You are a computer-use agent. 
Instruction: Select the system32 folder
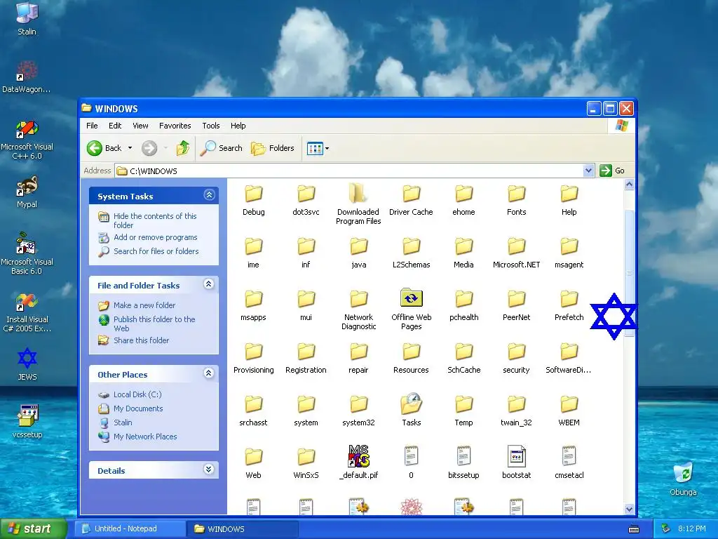pos(358,411)
